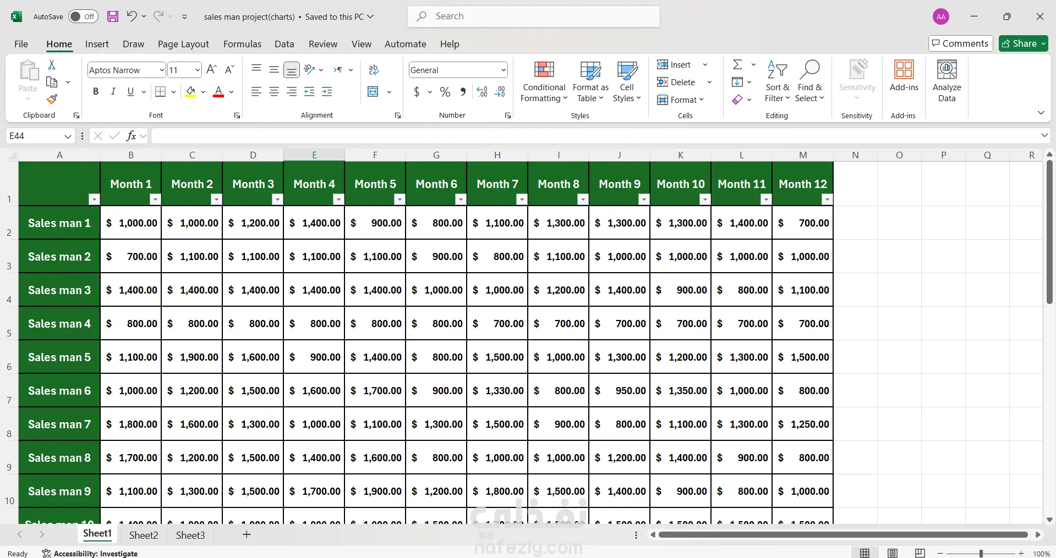Viewport: 1056px width, 558px height.
Task: Click Accessibility: Investigate status
Action: (x=90, y=553)
